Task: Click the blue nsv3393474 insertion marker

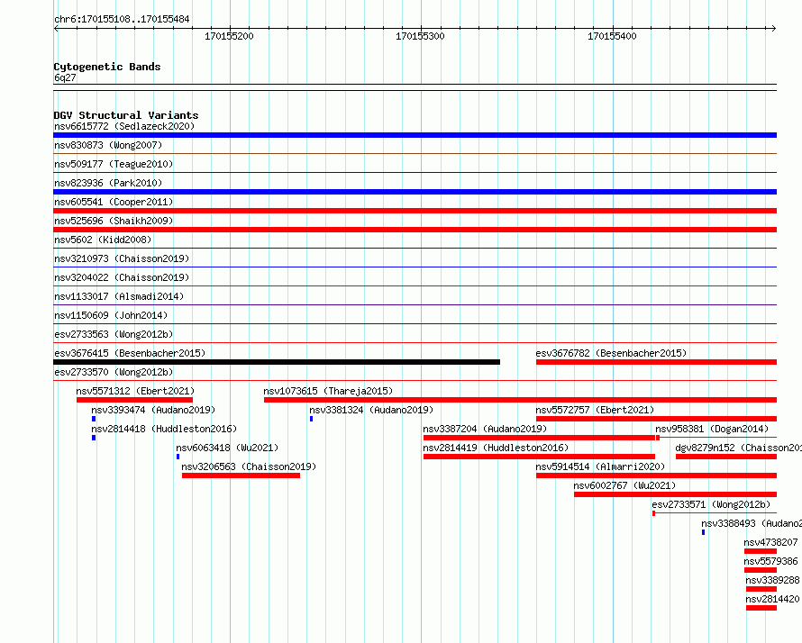Action: (x=94, y=419)
